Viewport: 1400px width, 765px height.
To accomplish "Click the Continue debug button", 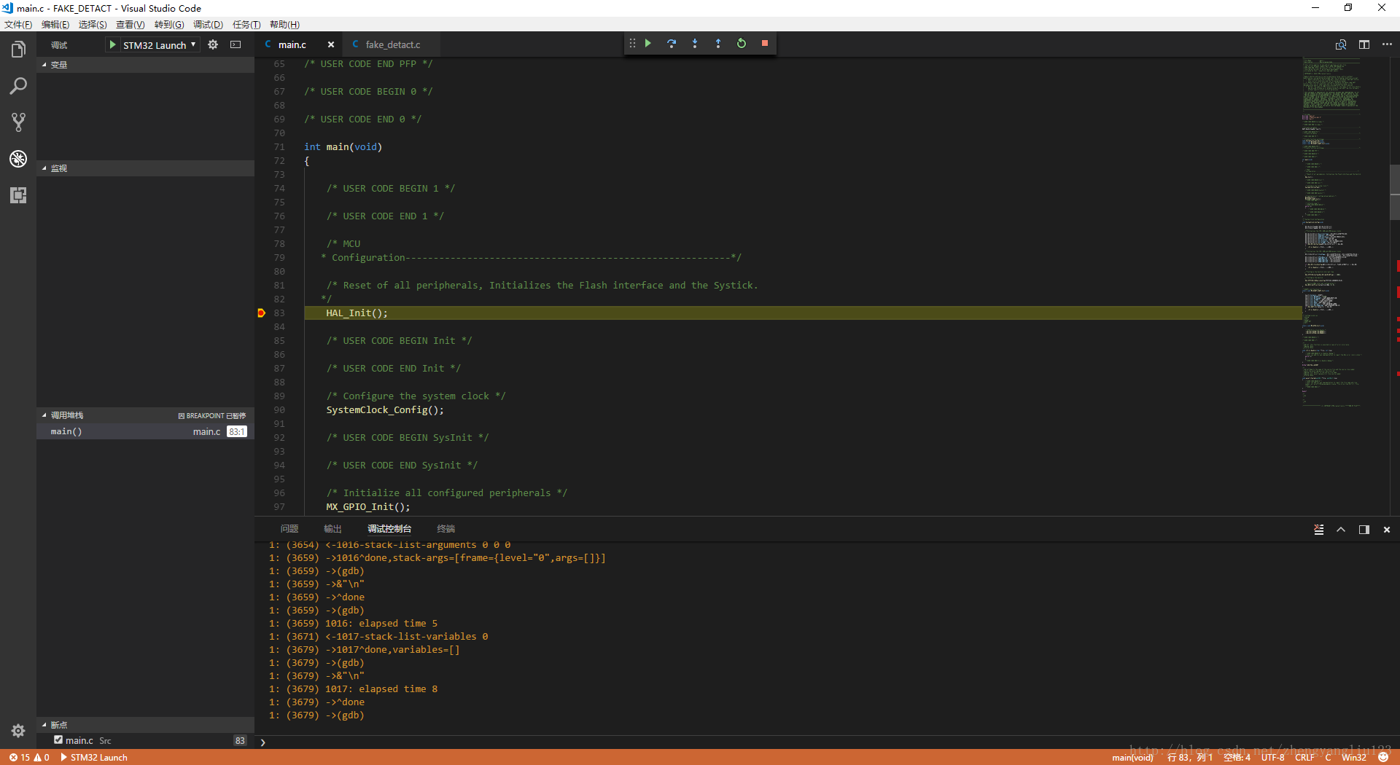I will pyautogui.click(x=647, y=44).
